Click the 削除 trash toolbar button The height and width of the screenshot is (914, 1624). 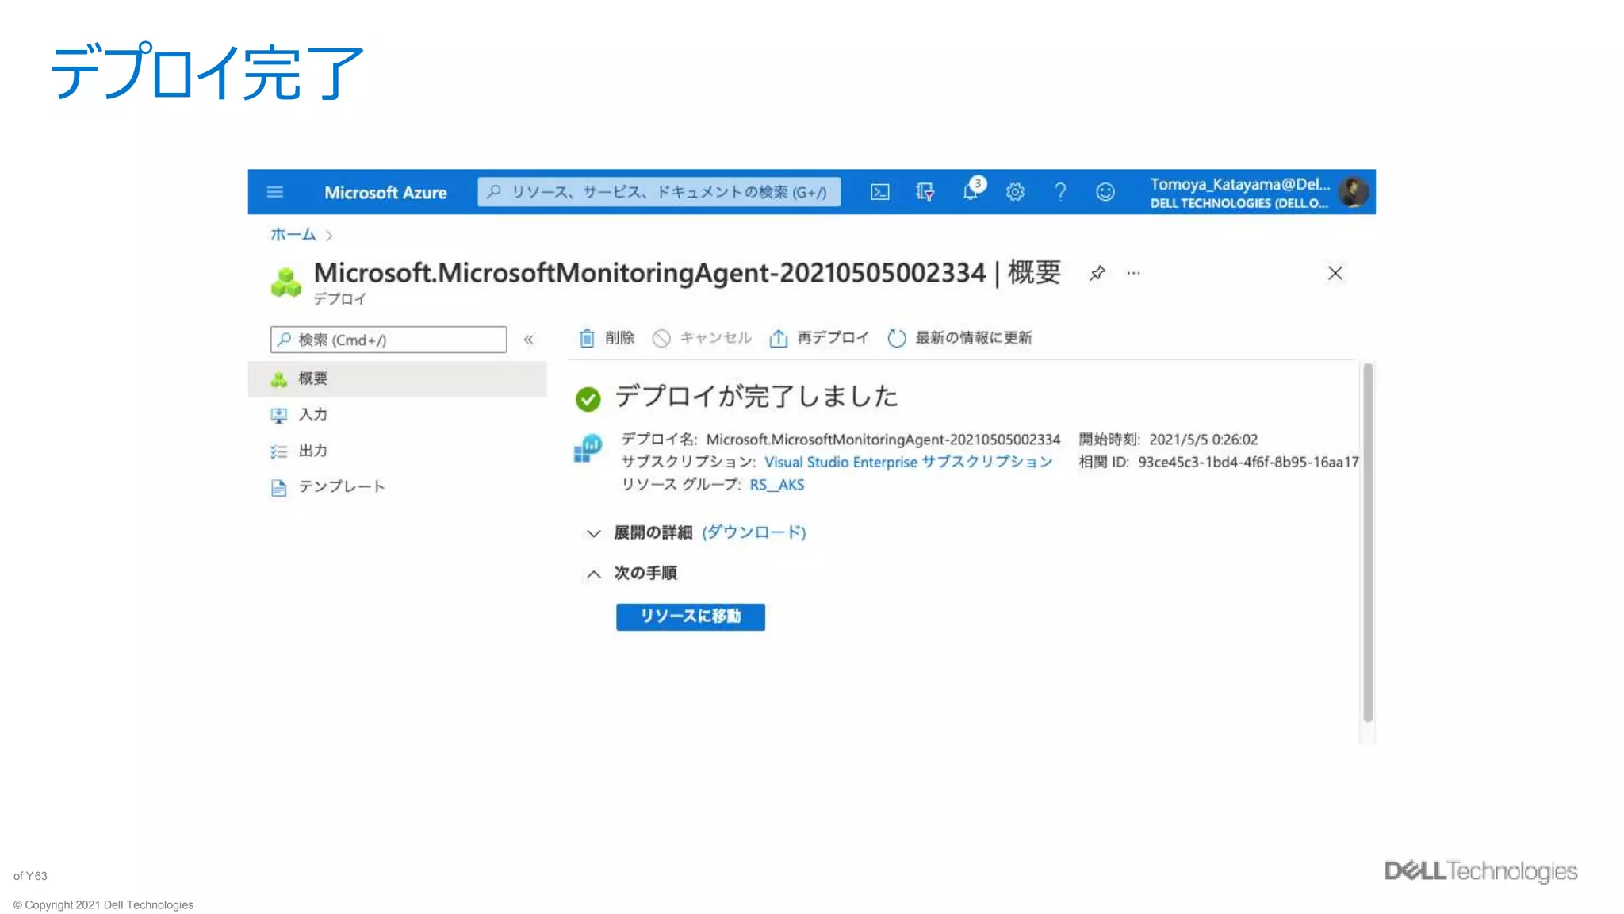607,338
